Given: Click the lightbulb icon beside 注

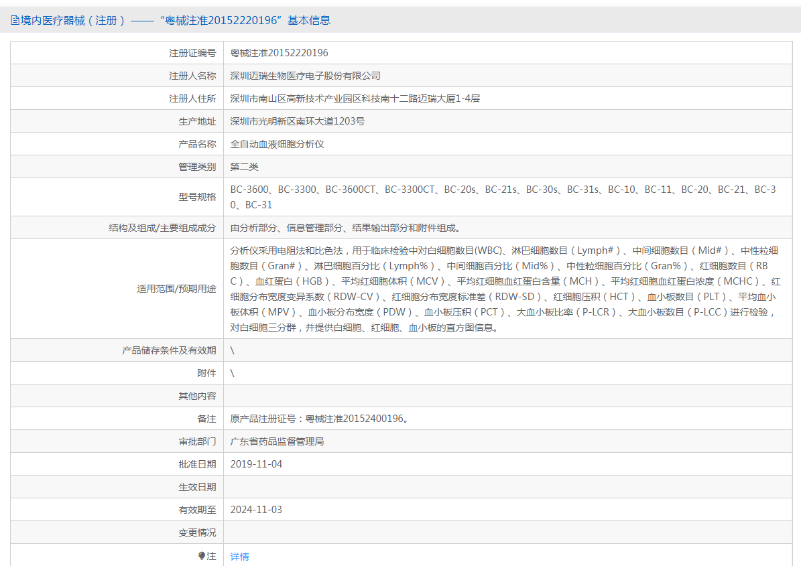Looking at the screenshot, I should tap(202, 556).
